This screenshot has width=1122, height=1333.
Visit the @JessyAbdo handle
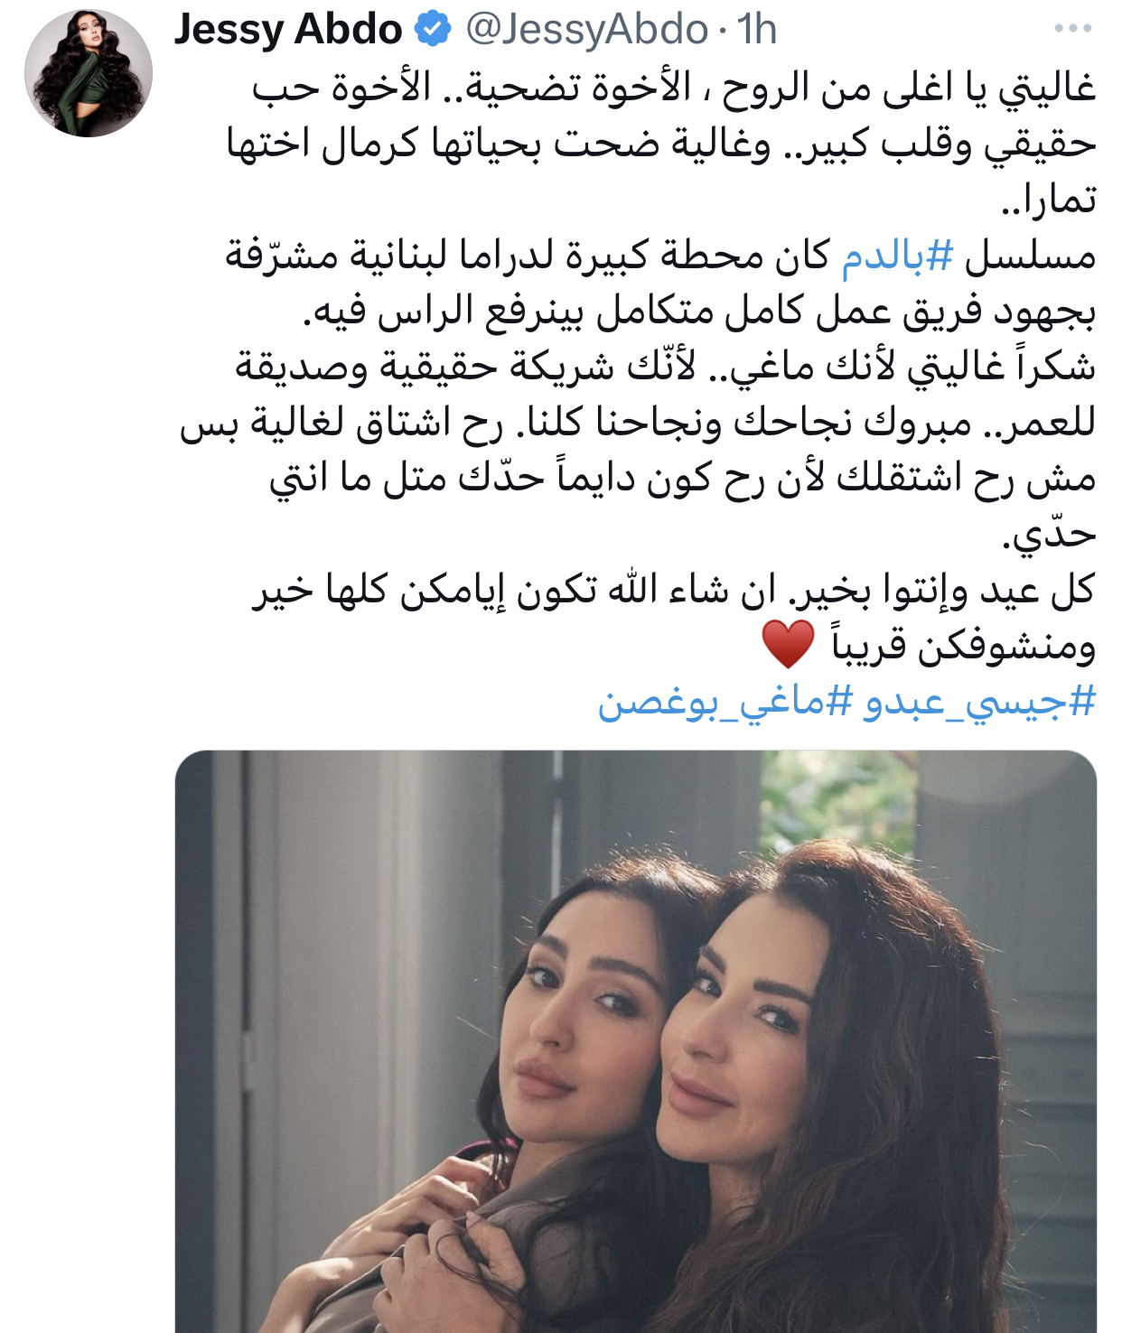(587, 29)
